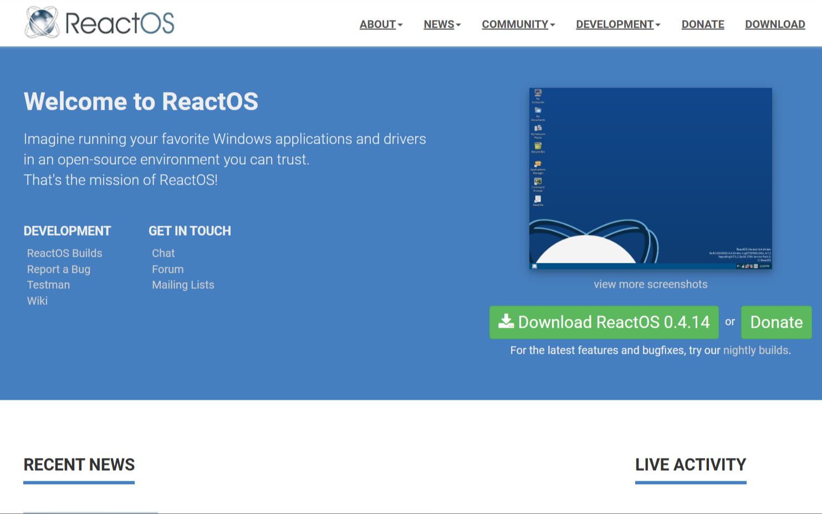Click the ReactOS desktop screenshot thumbnail
822x514 pixels.
tap(651, 179)
